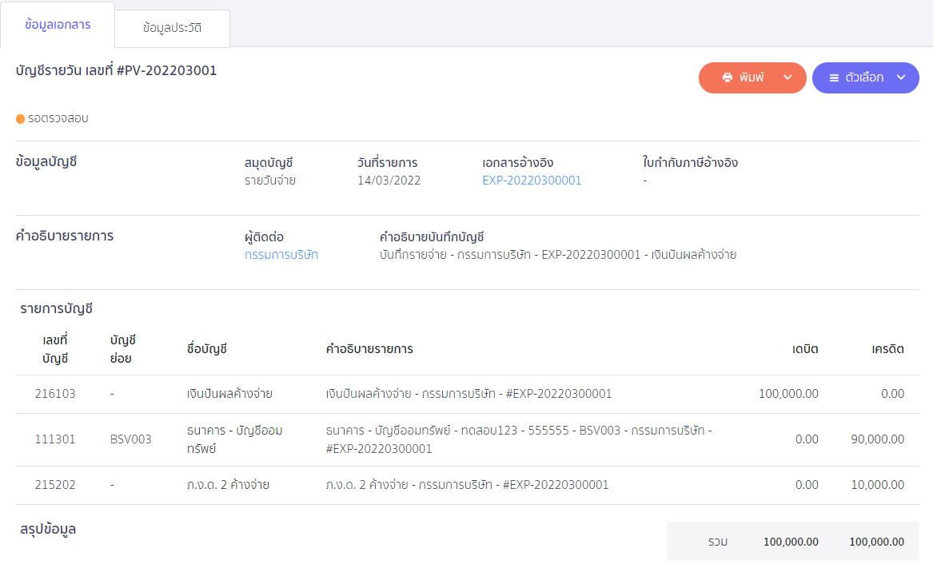The image size is (933, 580).
Task: Click the description starting with บันทึกรายจ่าย
Action: [x=558, y=255]
